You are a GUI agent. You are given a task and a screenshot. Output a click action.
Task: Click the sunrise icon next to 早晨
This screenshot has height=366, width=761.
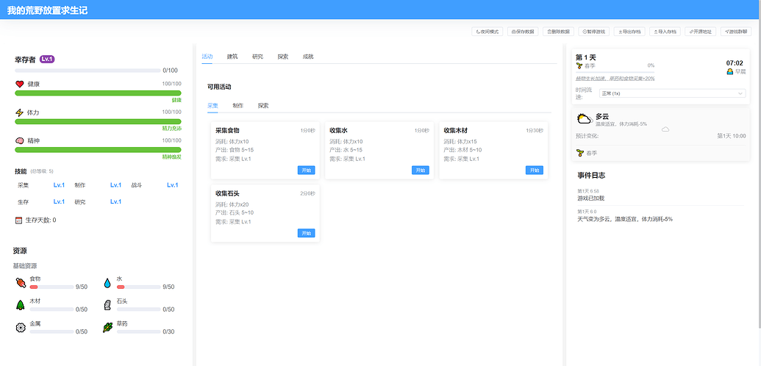[x=729, y=71]
